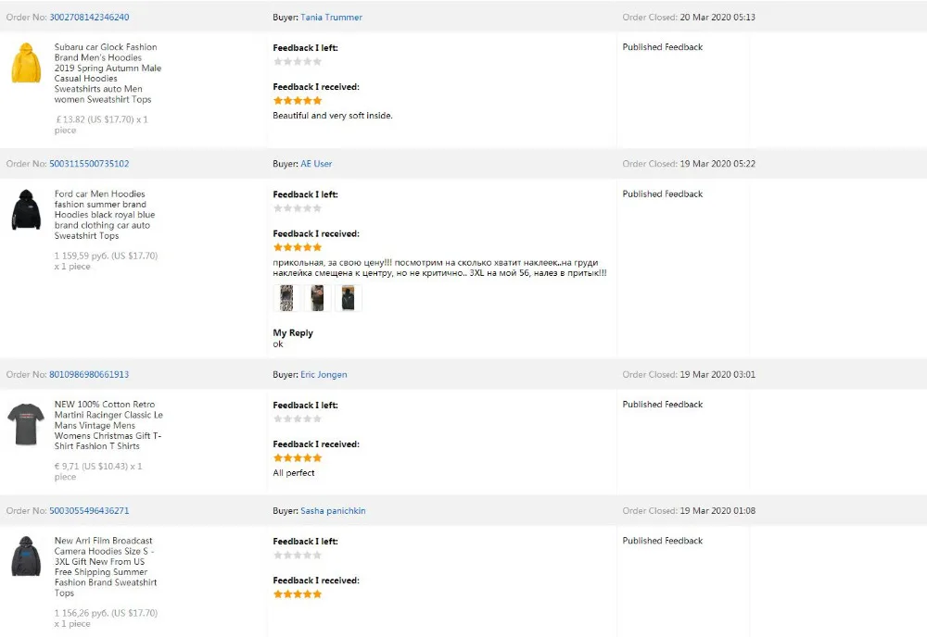Click empty feedback stars for Ford order

coord(298,208)
